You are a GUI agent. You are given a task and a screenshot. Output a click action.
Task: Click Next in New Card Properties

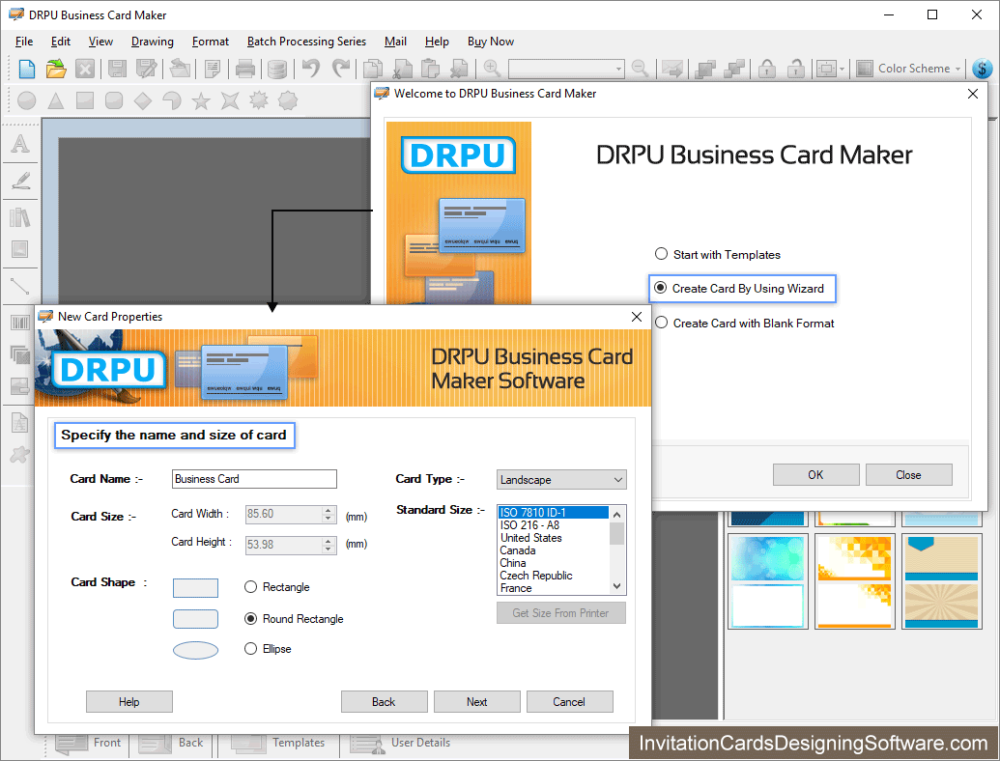[477, 702]
